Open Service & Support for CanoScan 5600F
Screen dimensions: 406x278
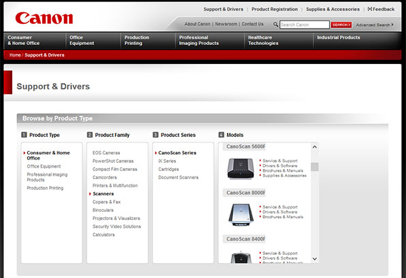280,161
